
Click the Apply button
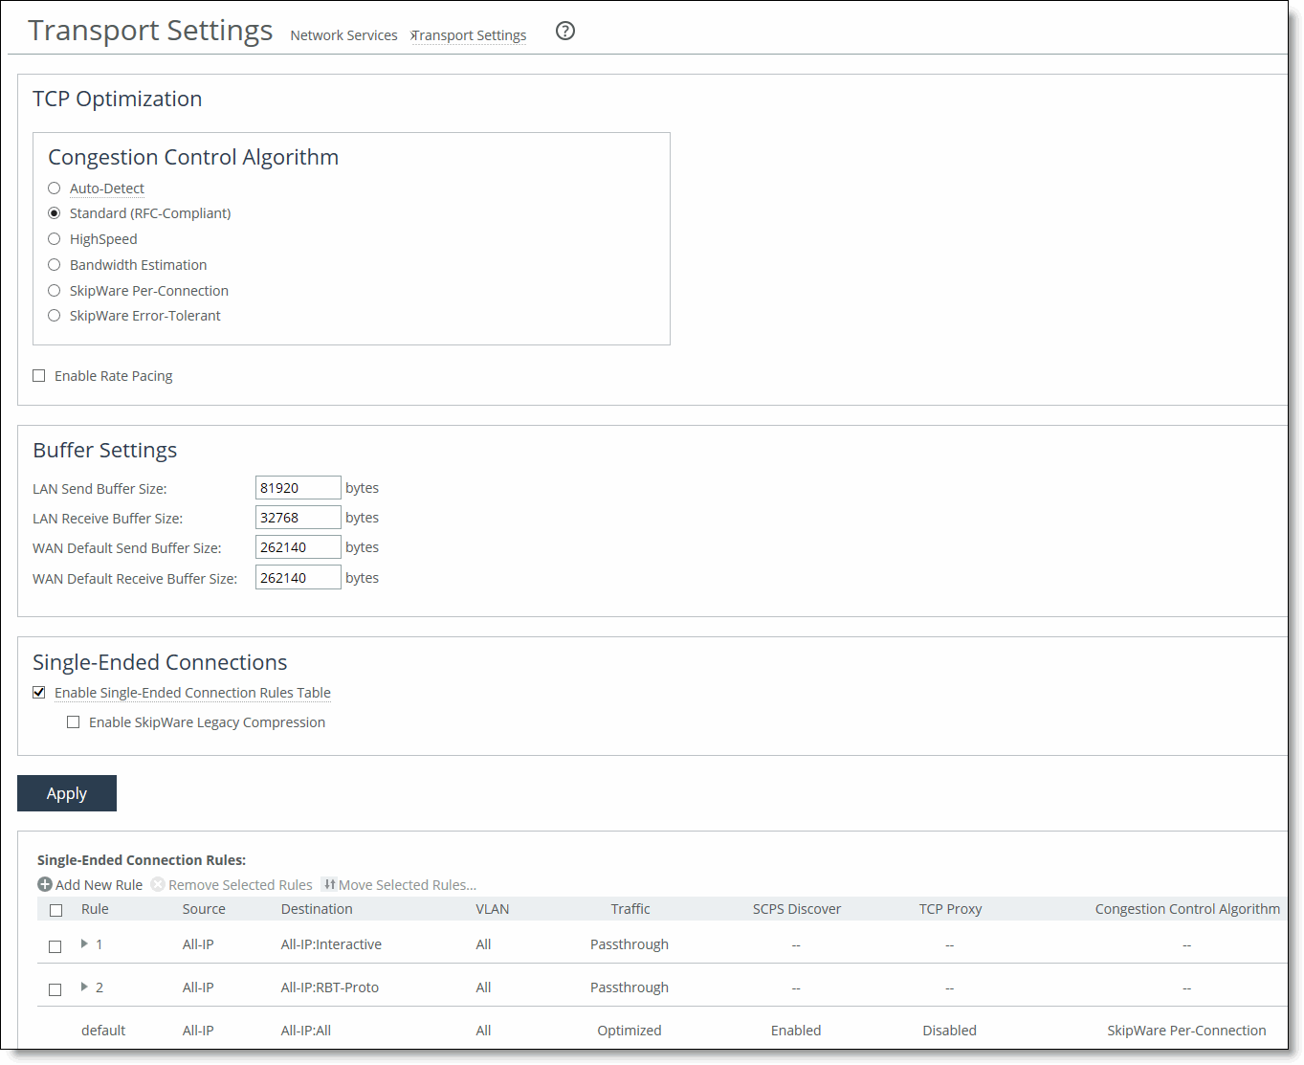click(67, 793)
